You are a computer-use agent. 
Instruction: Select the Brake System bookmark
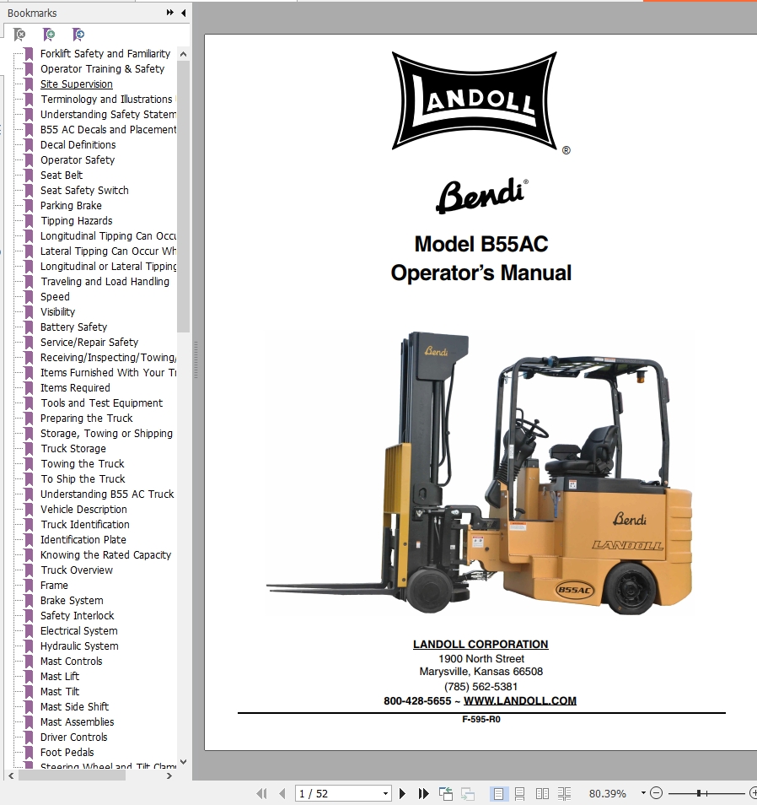click(x=72, y=600)
